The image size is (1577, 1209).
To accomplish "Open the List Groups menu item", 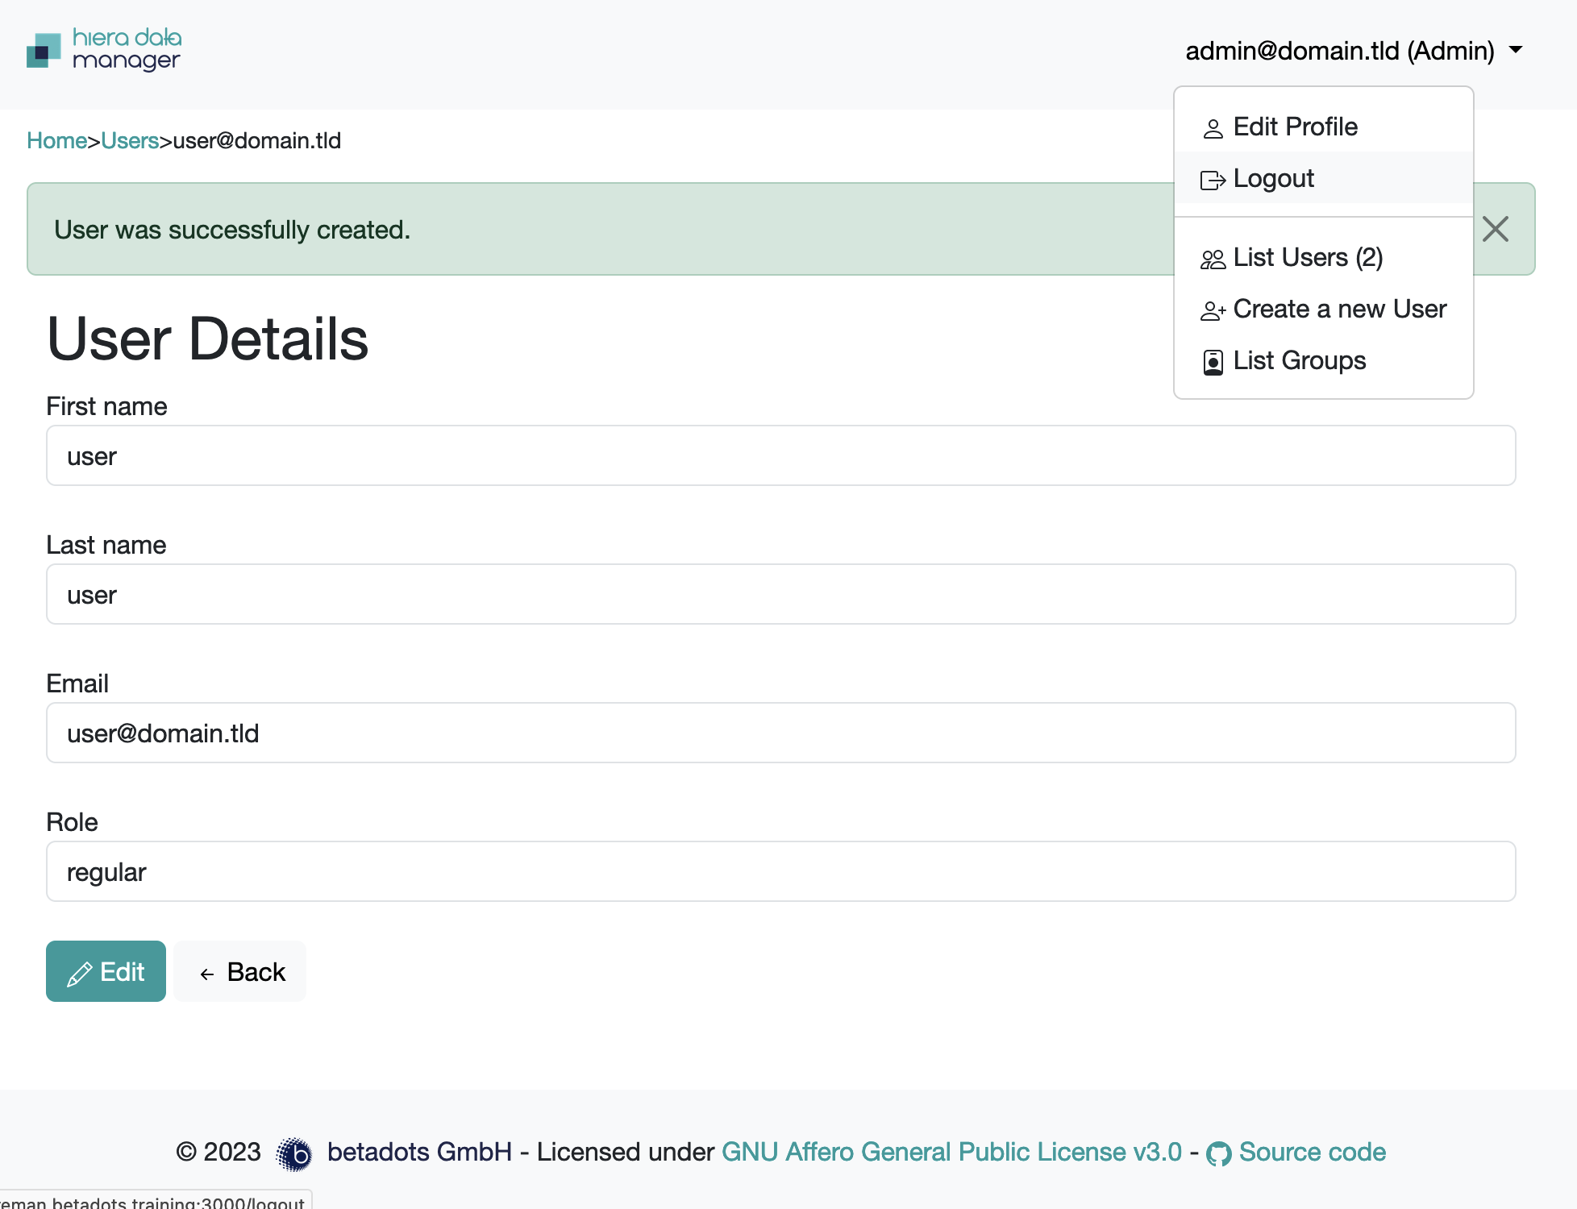I will pos(1323,360).
